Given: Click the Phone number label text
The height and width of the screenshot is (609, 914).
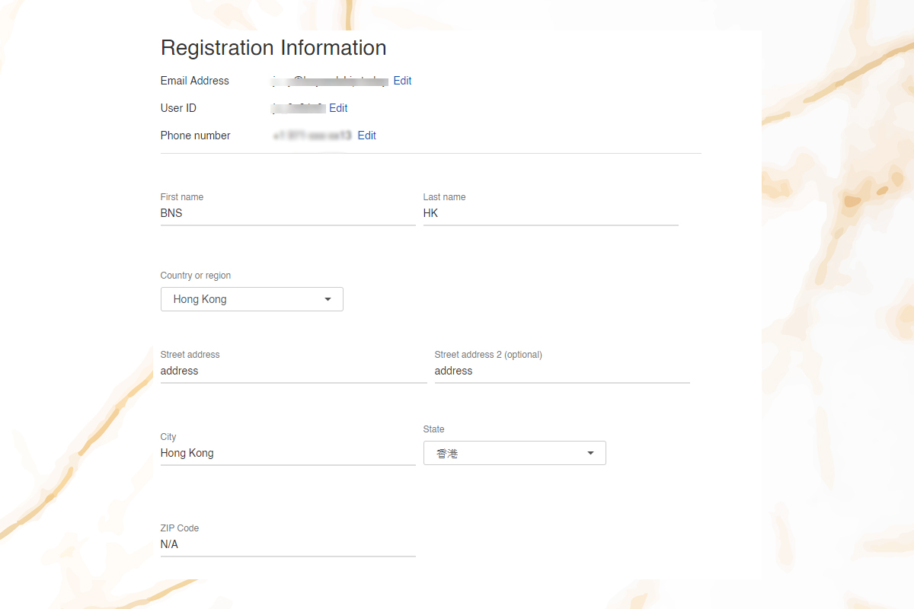Looking at the screenshot, I should click(195, 136).
